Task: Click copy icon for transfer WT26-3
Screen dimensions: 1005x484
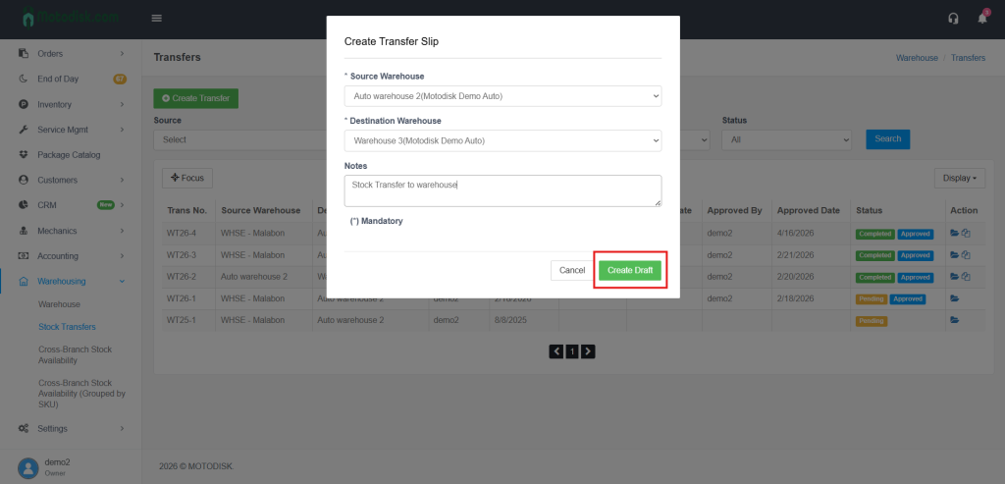Action: pyautogui.click(x=966, y=255)
